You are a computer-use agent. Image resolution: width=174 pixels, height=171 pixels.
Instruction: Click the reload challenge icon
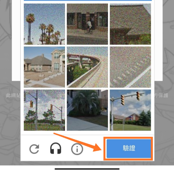34,149
